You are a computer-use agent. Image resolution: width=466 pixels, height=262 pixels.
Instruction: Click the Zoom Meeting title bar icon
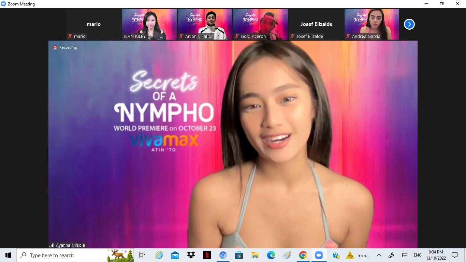coord(3,4)
